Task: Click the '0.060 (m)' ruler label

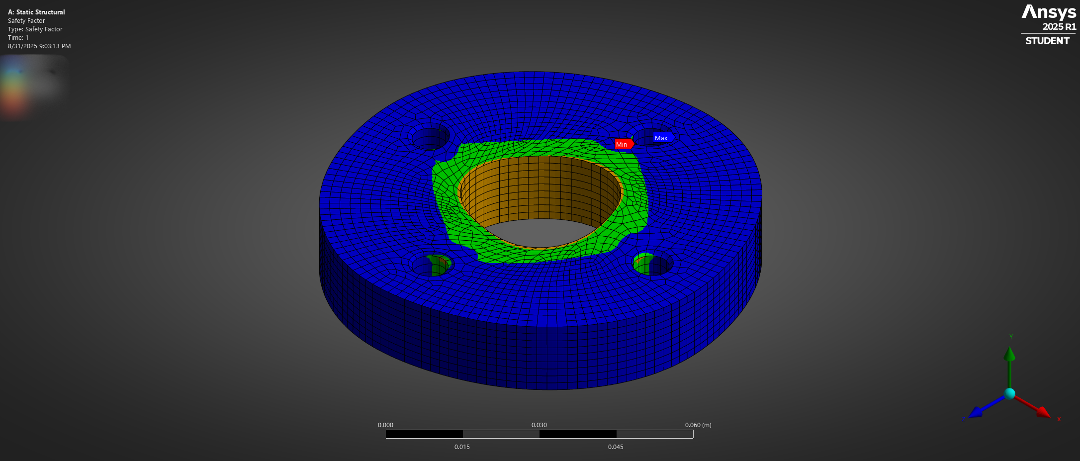Action: [x=698, y=425]
